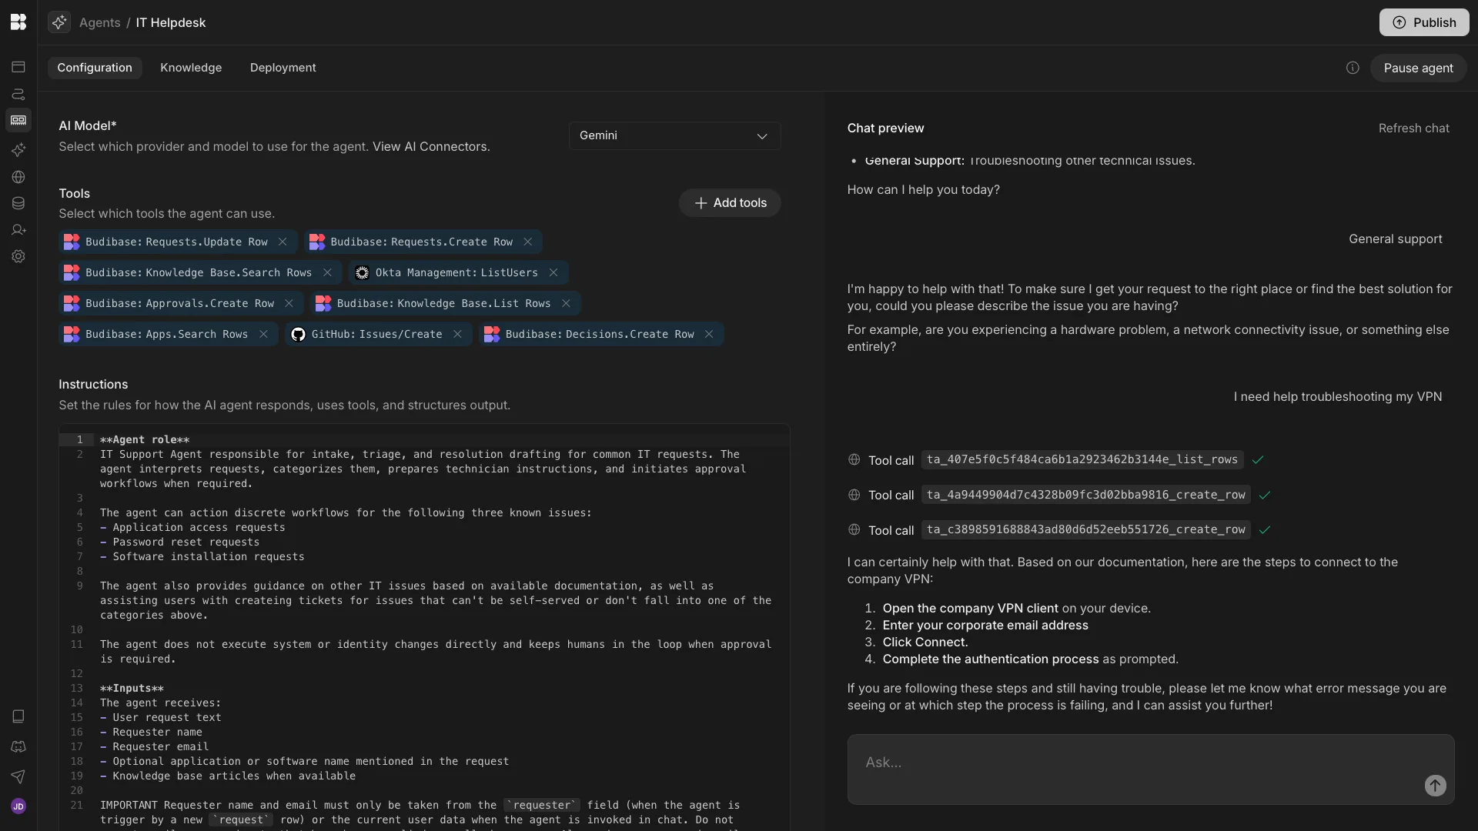The image size is (1478, 831).
Task: Click the JD user avatar
Action: (18, 806)
